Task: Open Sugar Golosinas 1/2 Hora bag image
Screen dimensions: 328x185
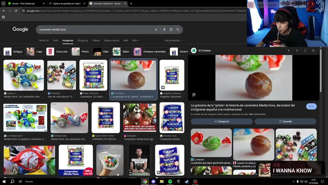Action: 93,75
